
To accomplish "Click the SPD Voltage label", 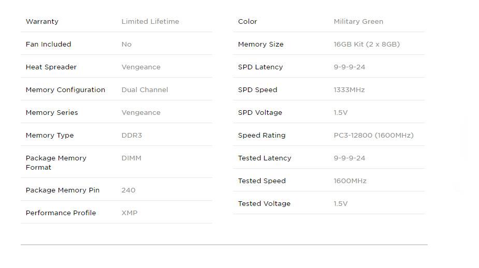I will (260, 113).
